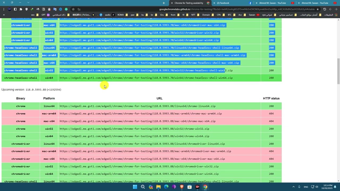340x191 pixels.
Task: Click the microphone tray icon
Action: [299, 187]
